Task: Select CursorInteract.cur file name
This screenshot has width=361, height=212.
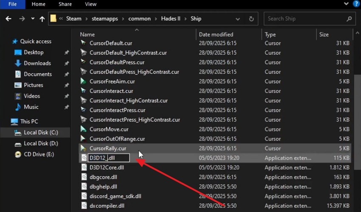Action: [x=111, y=91]
